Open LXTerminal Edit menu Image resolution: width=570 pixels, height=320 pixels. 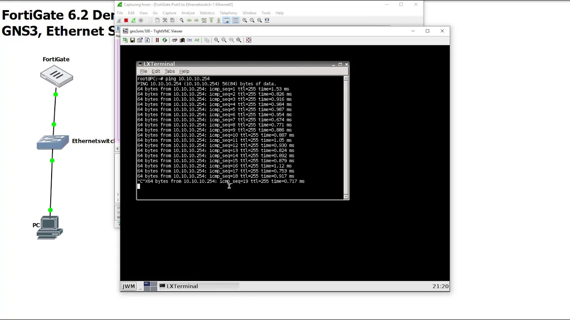156,71
